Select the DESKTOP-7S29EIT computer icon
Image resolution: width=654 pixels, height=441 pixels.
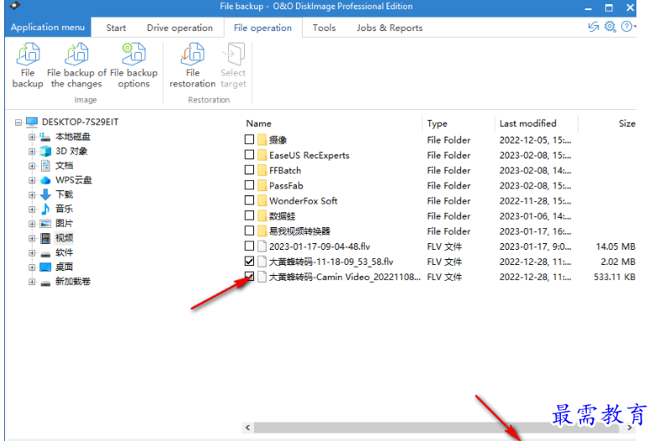tap(32, 122)
